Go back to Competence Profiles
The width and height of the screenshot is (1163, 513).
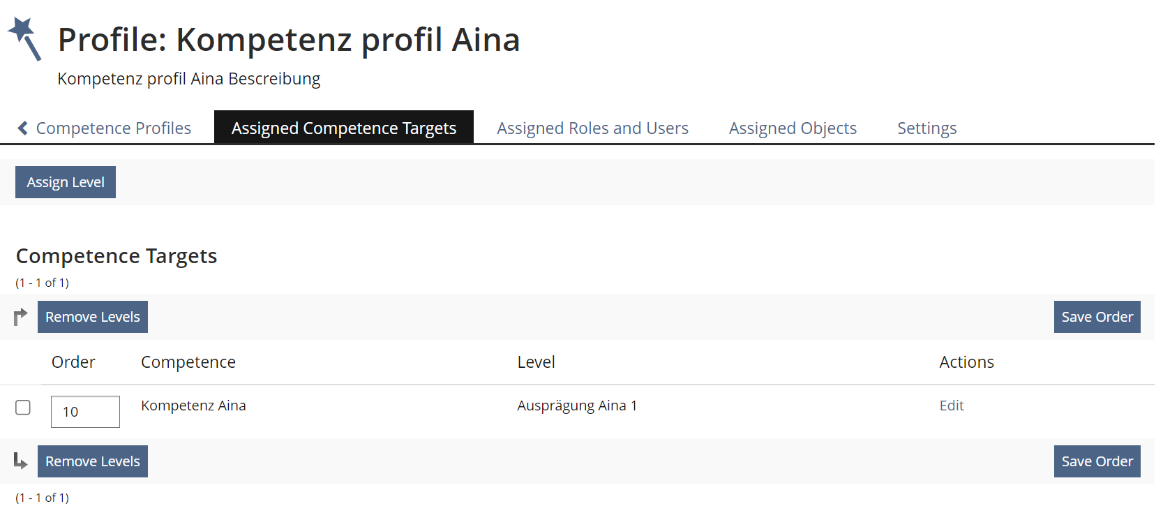(x=113, y=128)
